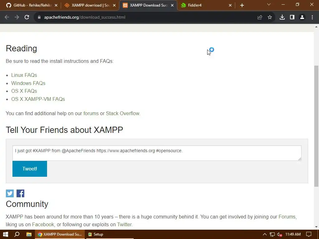
Task: Open File Explorer from the taskbar
Action: [29, 234]
